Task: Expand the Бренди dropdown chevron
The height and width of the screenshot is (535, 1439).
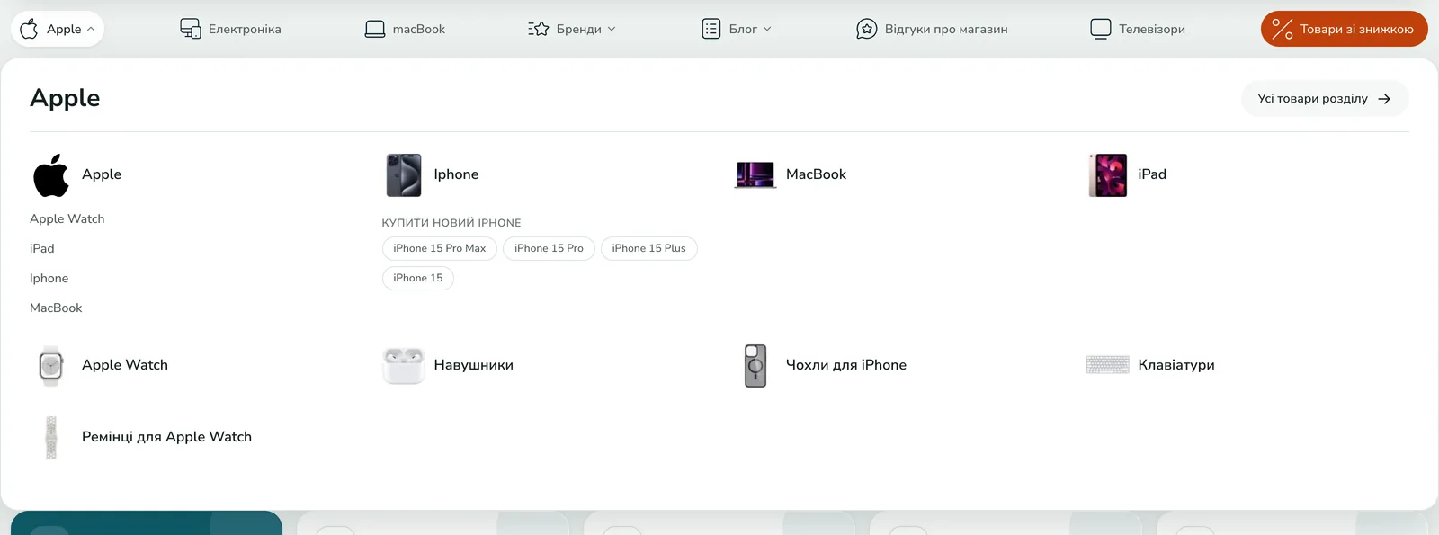Action: point(612,29)
